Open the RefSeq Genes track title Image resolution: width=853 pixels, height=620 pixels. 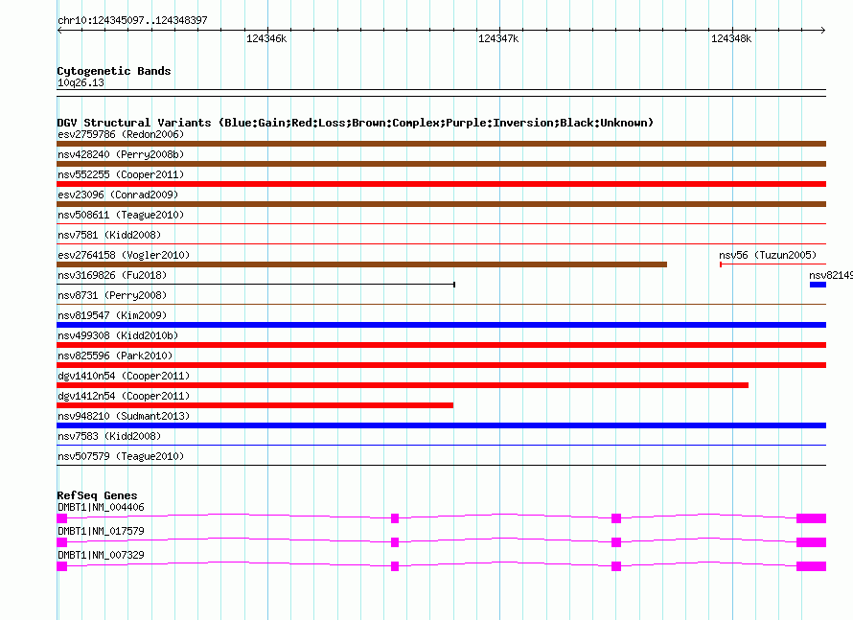(97, 495)
